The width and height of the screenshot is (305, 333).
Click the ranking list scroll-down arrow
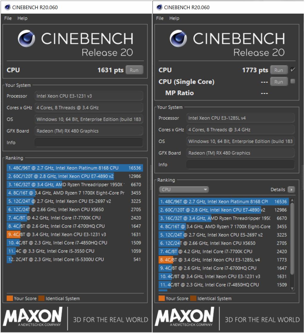(x=292, y=288)
